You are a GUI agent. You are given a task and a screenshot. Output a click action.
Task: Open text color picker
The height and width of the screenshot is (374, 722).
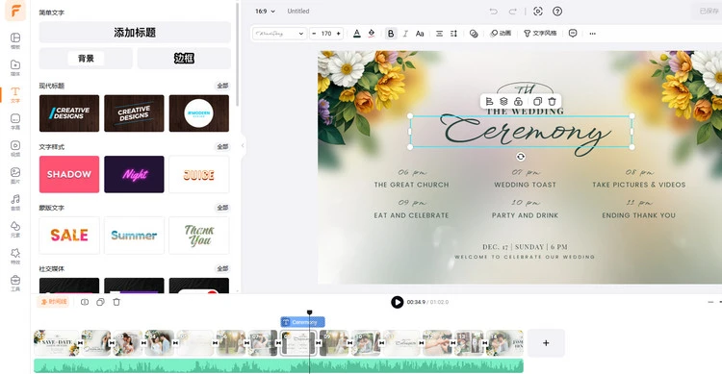pos(357,34)
